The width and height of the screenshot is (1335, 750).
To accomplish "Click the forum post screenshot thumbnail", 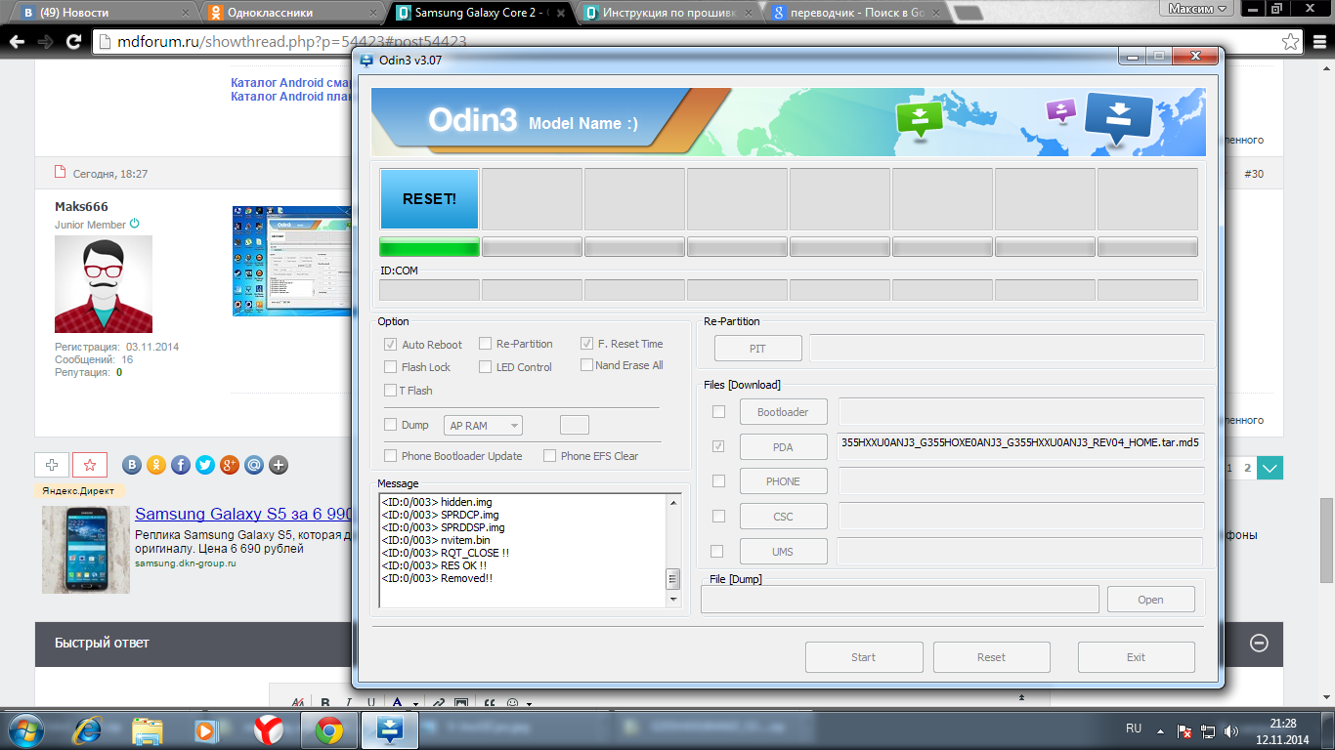I will pos(291,261).
